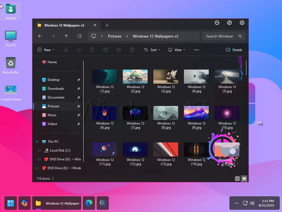Open Music in the navigation pane

click(x=49, y=115)
